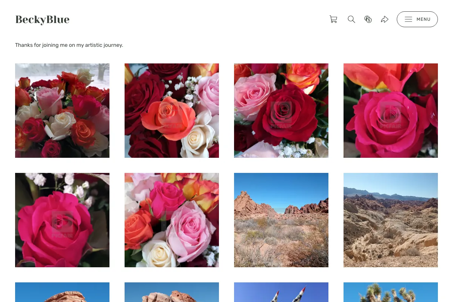View the rocky canyon landscape photo
Viewport: 453px width, 302px height.
391,220
